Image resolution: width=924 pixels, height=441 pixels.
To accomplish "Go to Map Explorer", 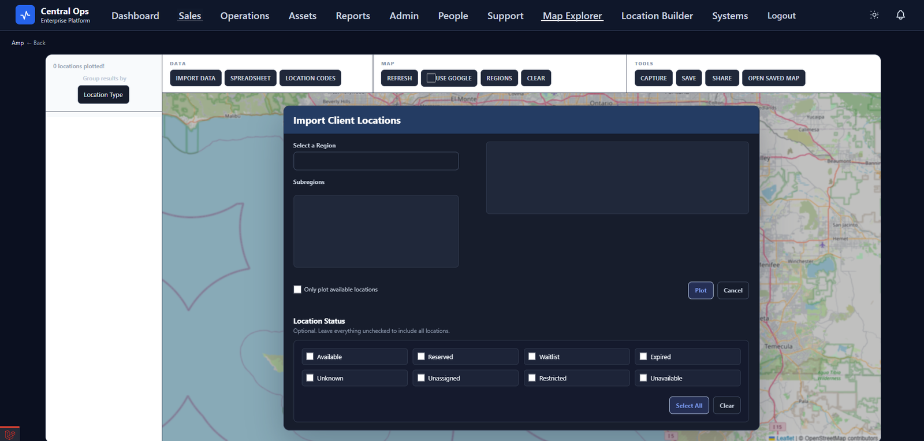I will tap(572, 16).
